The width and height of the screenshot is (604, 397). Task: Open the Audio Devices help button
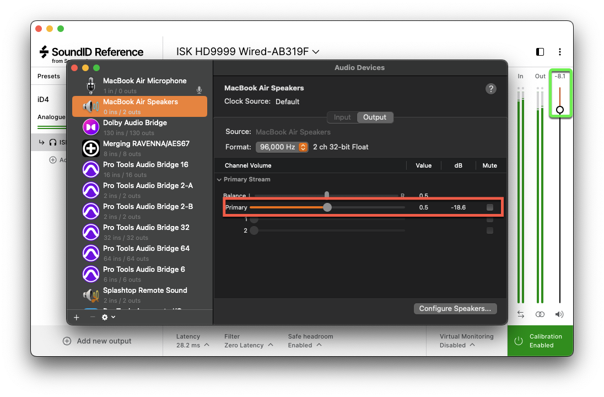490,89
